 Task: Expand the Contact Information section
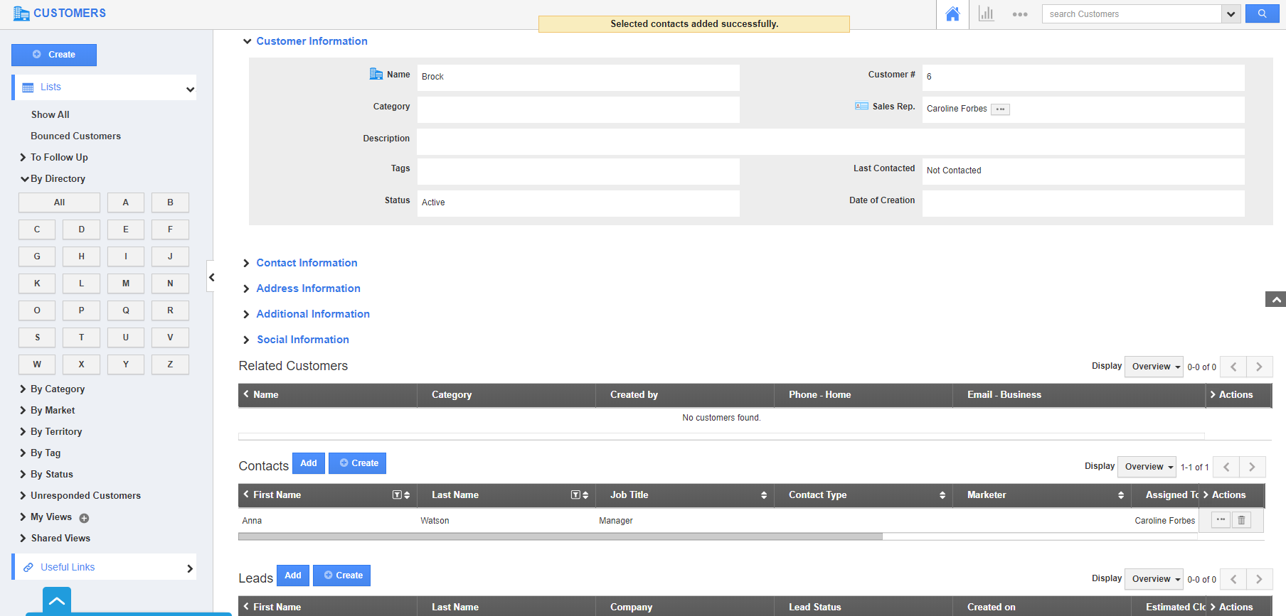point(307,263)
